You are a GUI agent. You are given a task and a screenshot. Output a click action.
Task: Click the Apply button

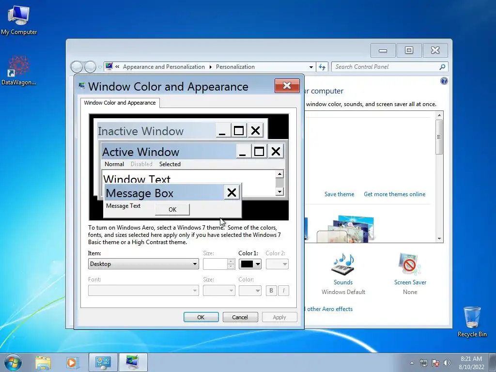tap(279, 317)
